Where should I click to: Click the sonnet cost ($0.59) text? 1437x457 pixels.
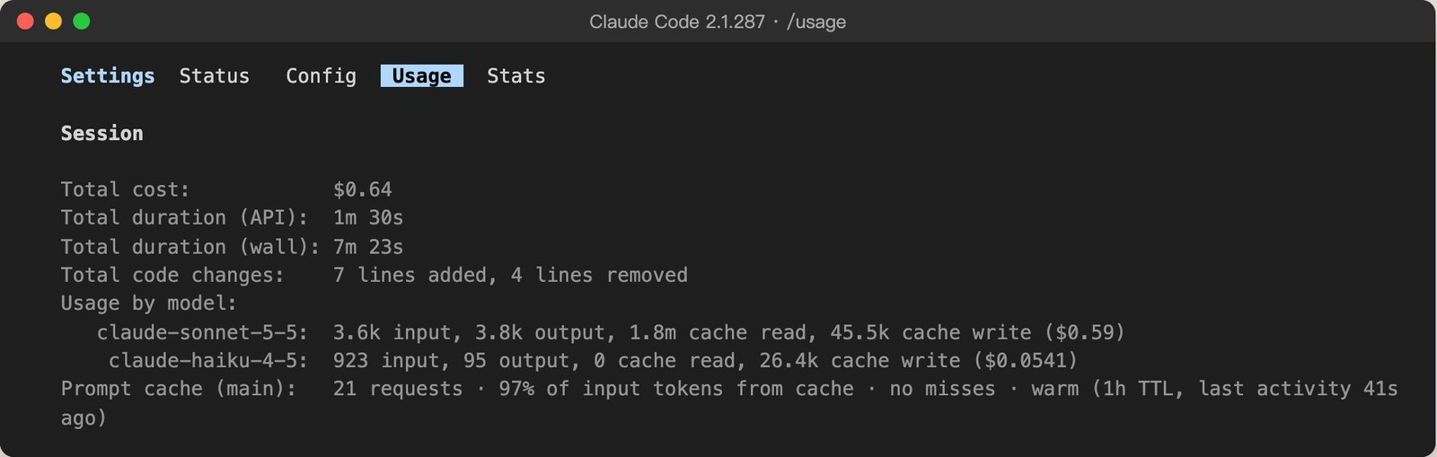click(x=1085, y=332)
